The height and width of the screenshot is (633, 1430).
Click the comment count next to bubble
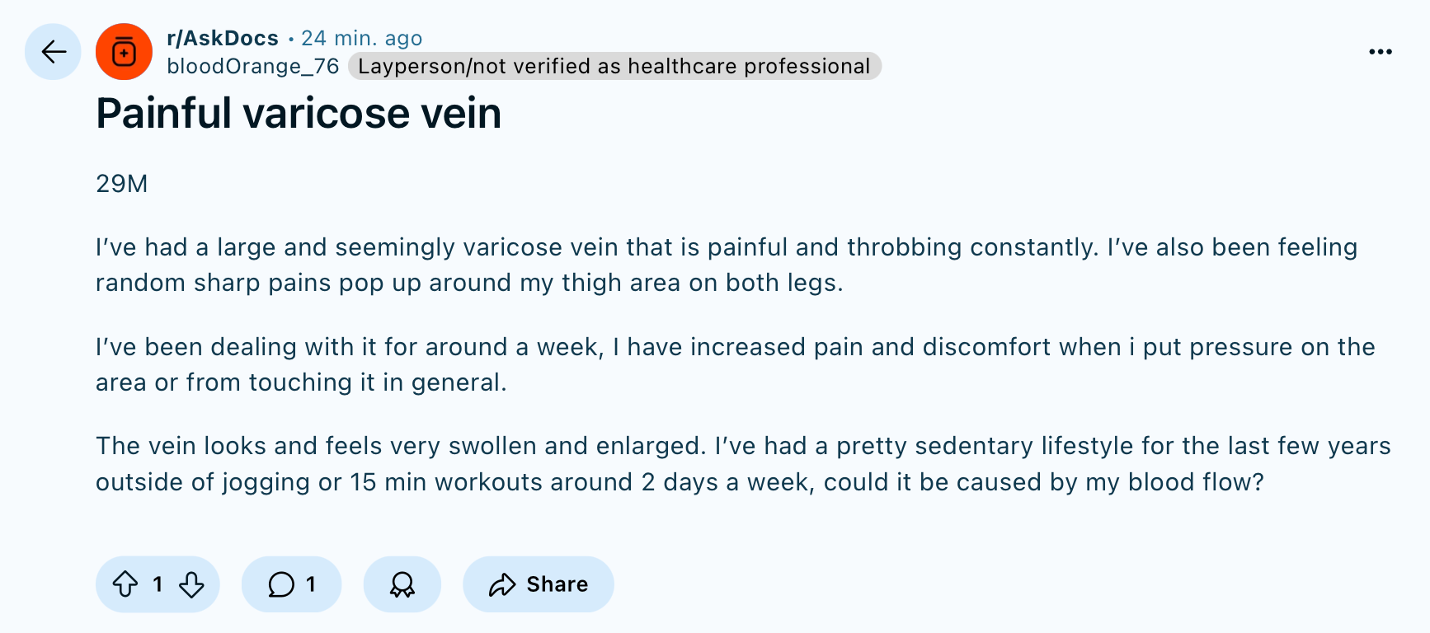point(311,584)
